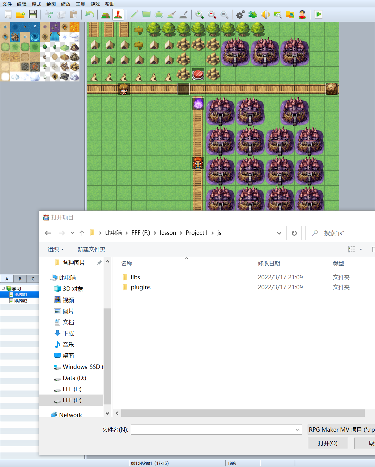Go up one folder level arrow
The height and width of the screenshot is (467, 375).
(x=82, y=233)
